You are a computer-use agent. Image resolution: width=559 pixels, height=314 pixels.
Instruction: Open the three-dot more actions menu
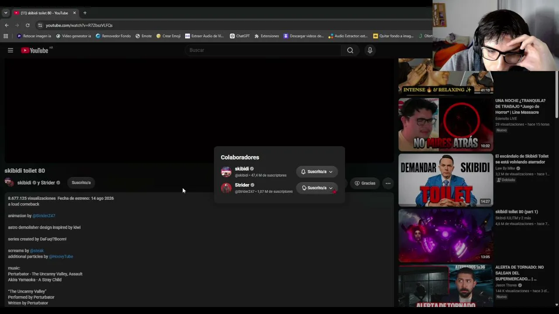click(x=388, y=183)
